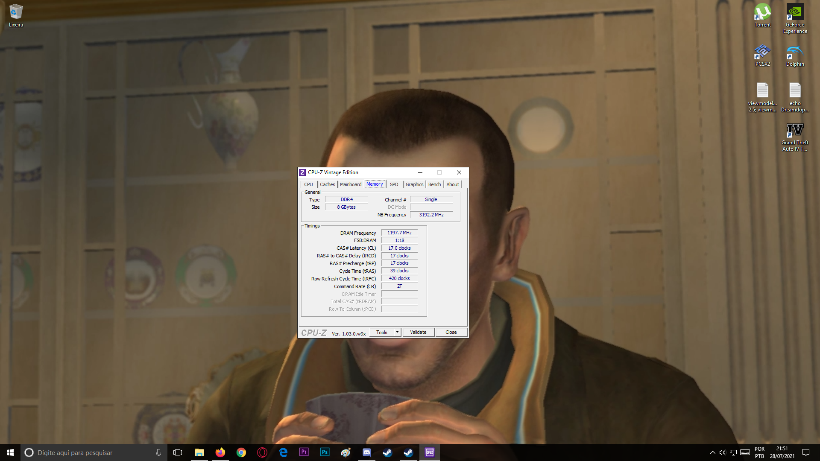820x461 pixels.
Task: Expand the Tools dropdown arrow
Action: (397, 332)
